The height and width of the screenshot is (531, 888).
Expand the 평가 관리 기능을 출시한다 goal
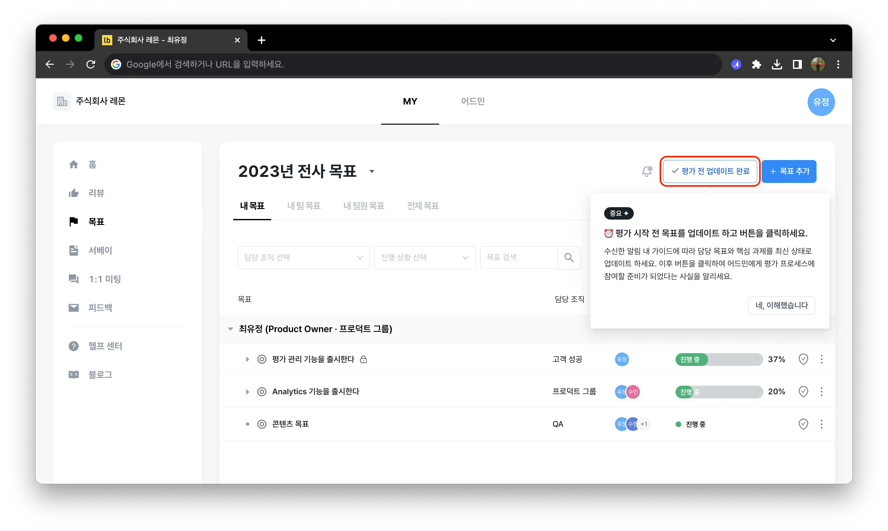[247, 359]
